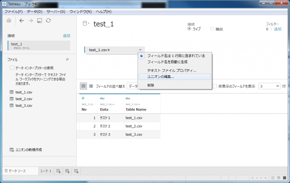Click the back navigation arrow

pyautogui.click(x=22, y=20)
